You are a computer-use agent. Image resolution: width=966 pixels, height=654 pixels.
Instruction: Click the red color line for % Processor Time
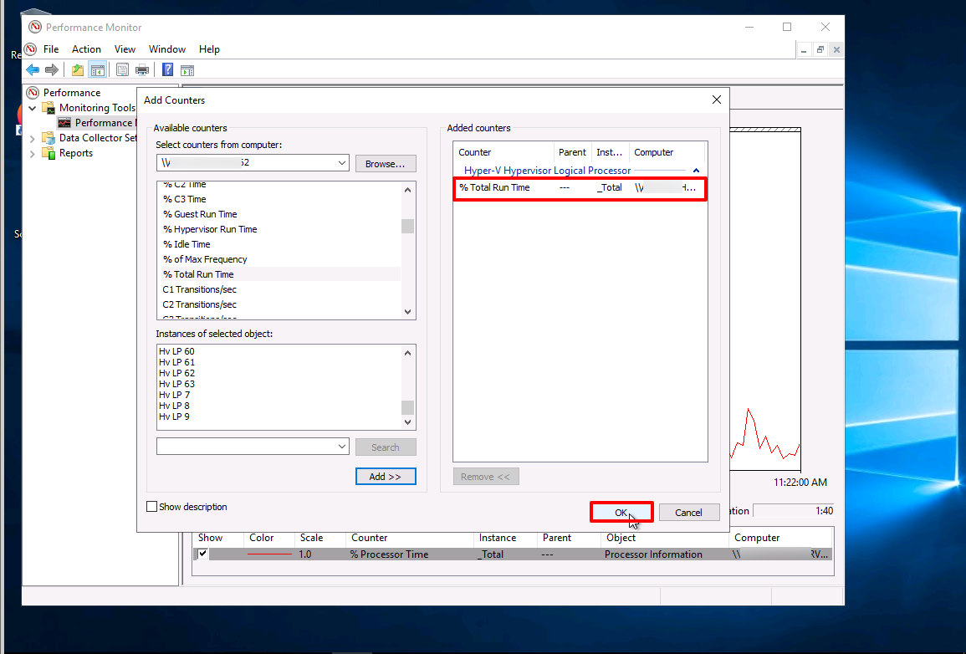tap(269, 554)
